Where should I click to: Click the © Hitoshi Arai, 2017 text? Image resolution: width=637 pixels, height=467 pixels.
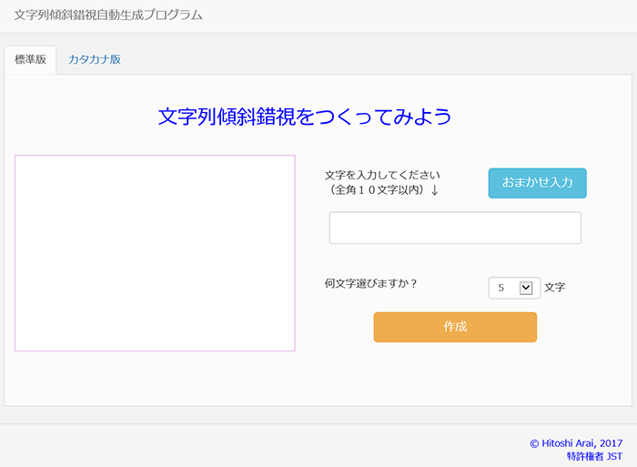[576, 443]
